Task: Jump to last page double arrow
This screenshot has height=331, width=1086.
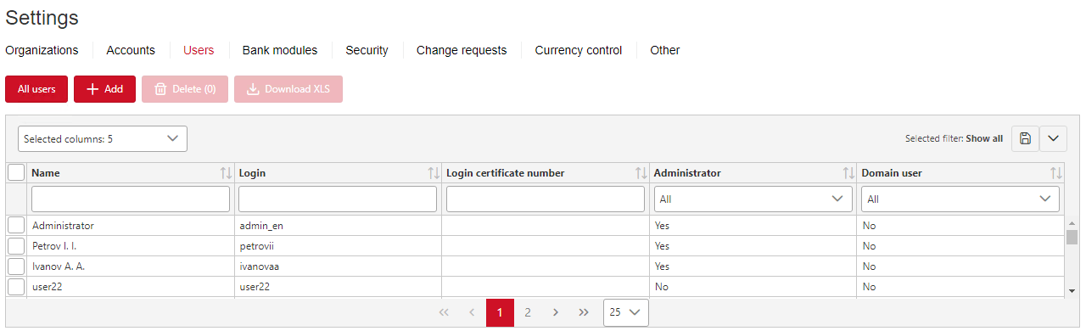Action: click(x=584, y=312)
